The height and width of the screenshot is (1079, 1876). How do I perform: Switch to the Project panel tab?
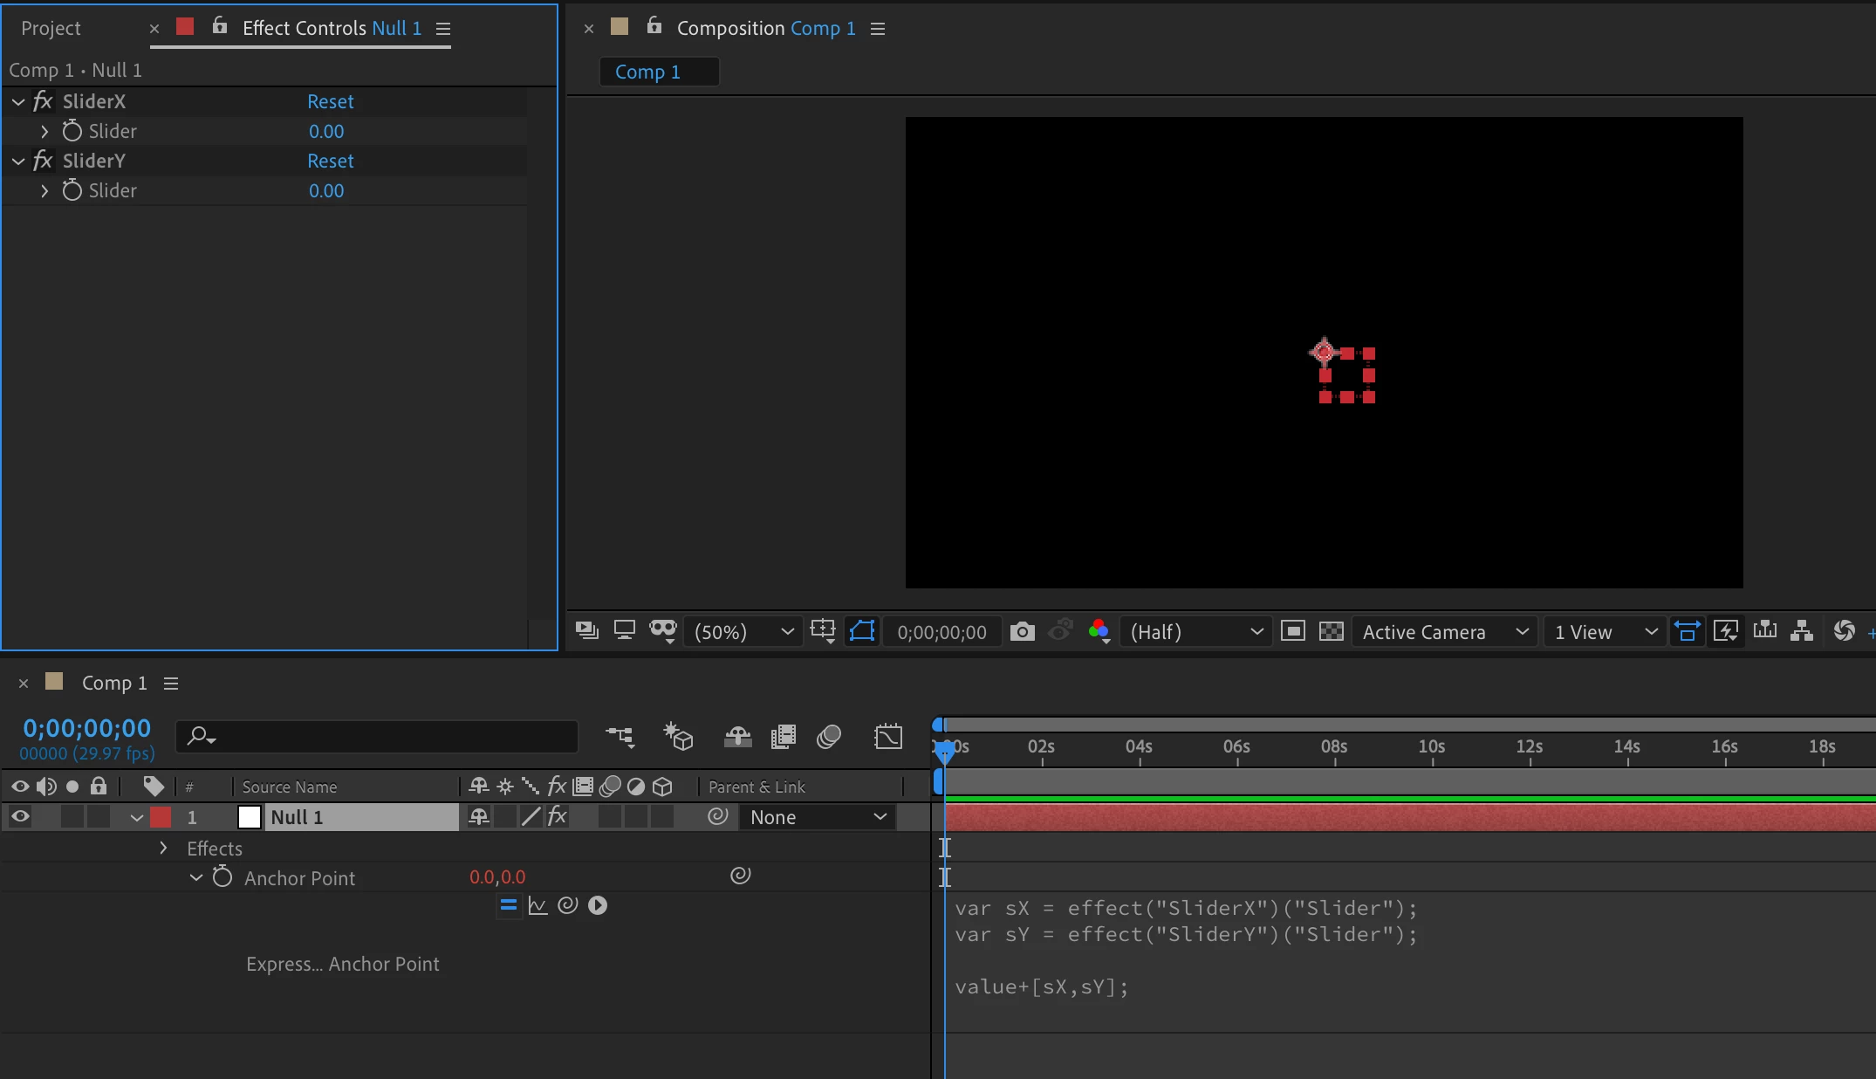pos(51,28)
